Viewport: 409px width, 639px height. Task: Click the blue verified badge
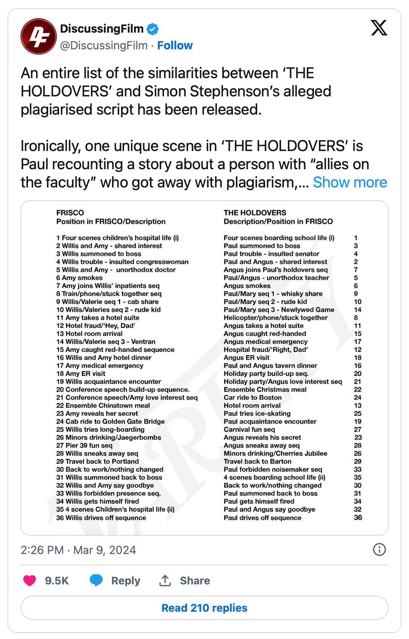(153, 29)
